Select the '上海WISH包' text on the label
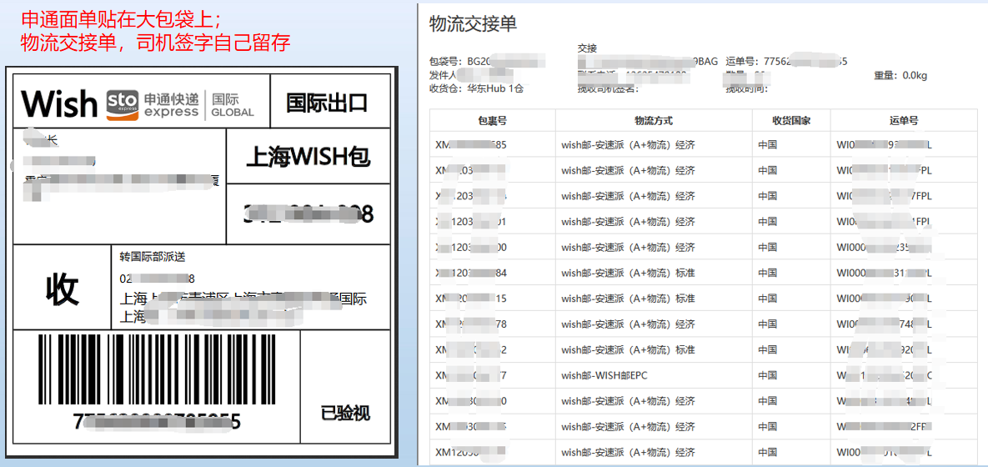The height and width of the screenshot is (467, 988). (x=308, y=157)
